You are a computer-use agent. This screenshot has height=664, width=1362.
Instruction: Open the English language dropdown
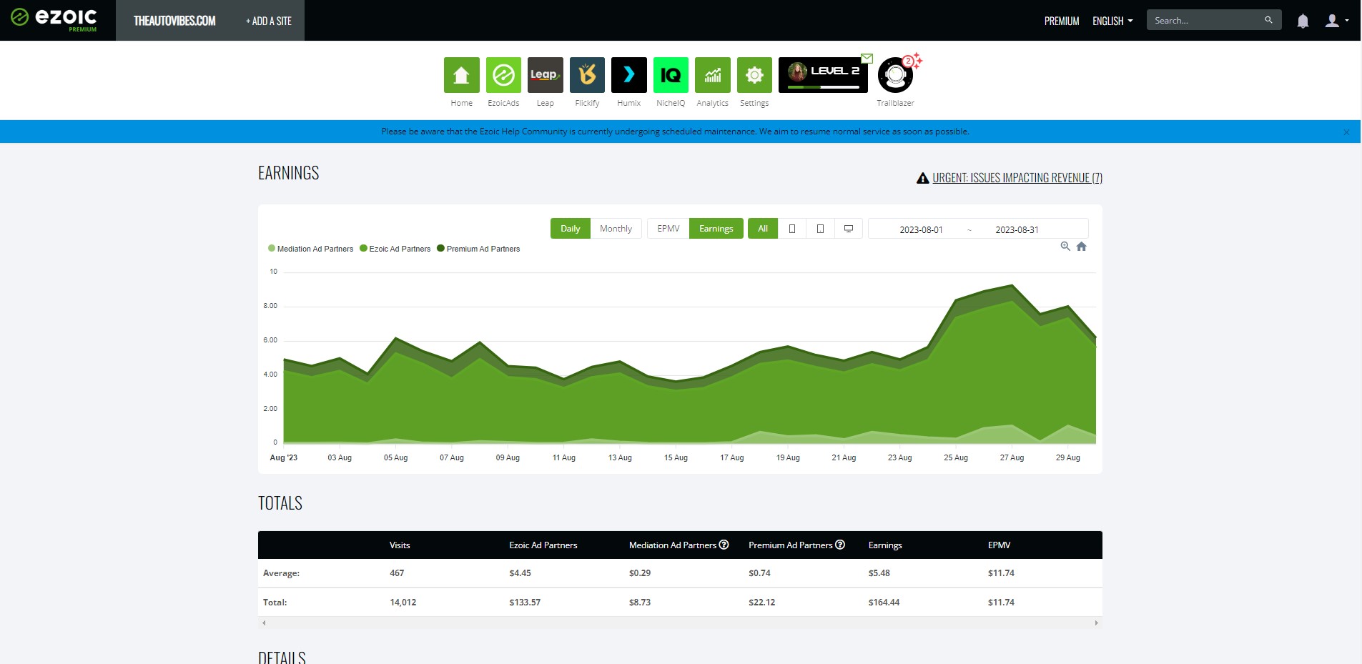click(1112, 21)
